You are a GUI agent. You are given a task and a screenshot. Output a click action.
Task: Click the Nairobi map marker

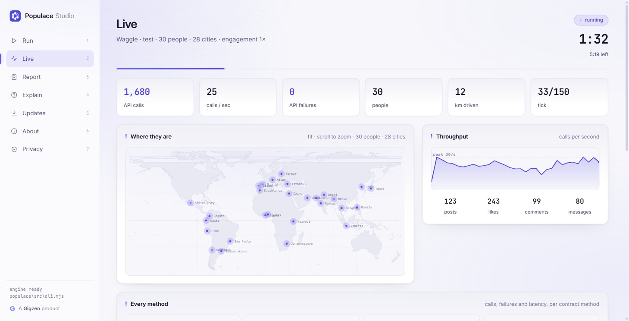pos(293,221)
